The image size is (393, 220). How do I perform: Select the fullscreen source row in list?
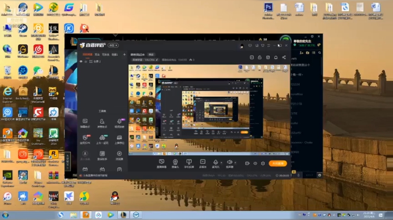click(x=103, y=62)
